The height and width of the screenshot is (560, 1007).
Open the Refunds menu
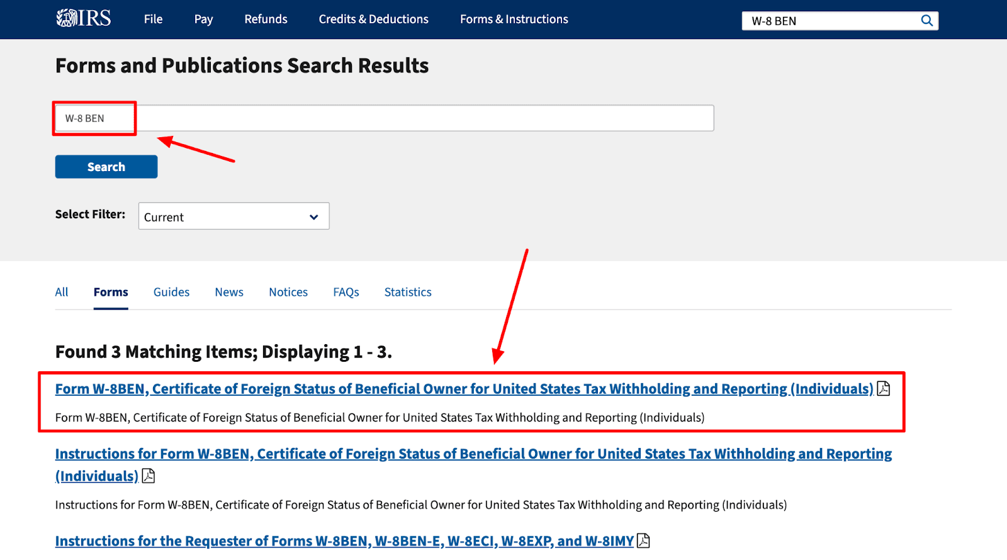(x=266, y=20)
